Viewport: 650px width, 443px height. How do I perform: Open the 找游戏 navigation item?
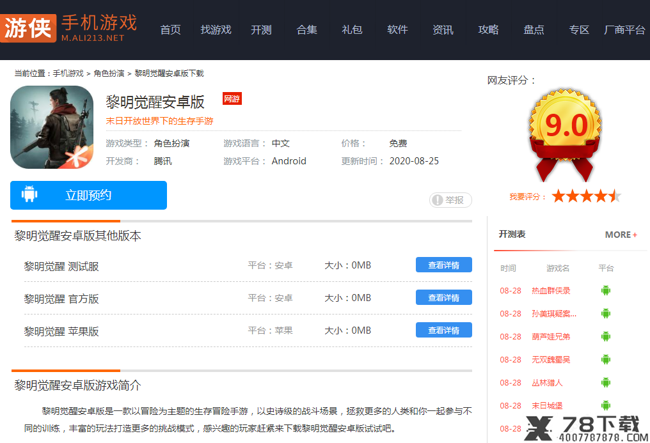coord(216,30)
